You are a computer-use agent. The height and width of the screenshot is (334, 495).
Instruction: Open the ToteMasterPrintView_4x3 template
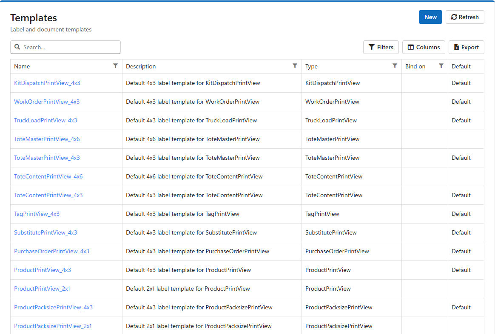tap(47, 158)
